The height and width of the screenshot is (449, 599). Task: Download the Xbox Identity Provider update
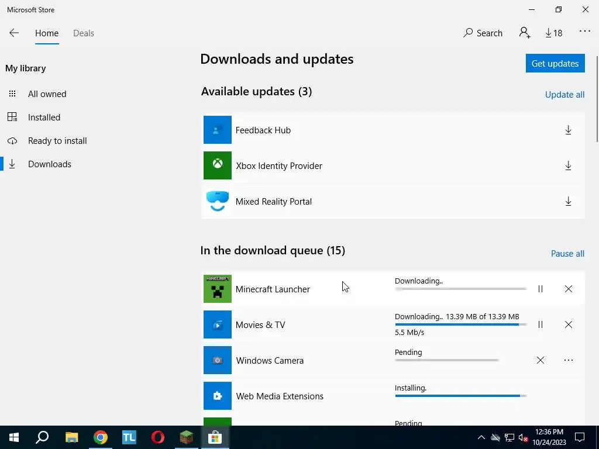click(x=569, y=165)
